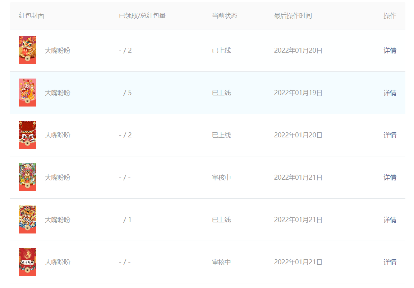Open details on the last 审核中 row
This screenshot has height=288, width=414.
click(390, 262)
